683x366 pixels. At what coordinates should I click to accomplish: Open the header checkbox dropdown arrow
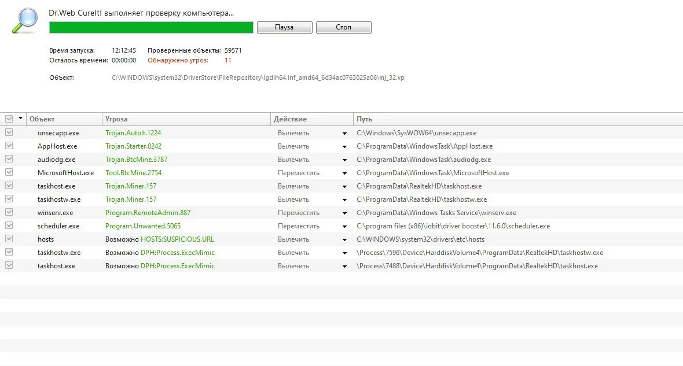(20, 119)
